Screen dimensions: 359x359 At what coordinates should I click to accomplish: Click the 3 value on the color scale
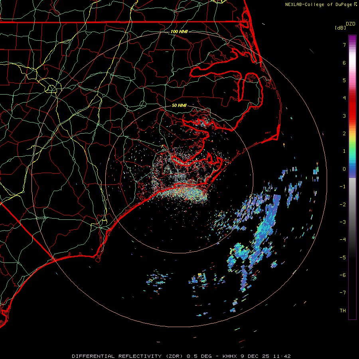point(344,116)
